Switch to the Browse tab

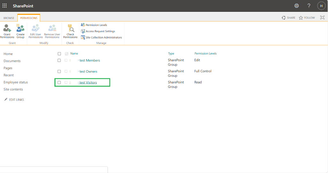(x=9, y=18)
